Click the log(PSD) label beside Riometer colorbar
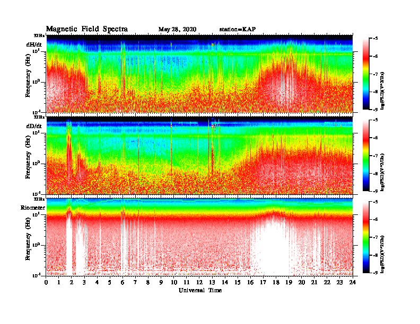The width and height of the screenshot is (420, 324). tap(382, 254)
